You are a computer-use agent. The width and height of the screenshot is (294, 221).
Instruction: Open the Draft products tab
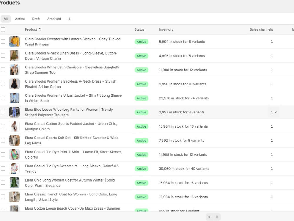click(36, 19)
